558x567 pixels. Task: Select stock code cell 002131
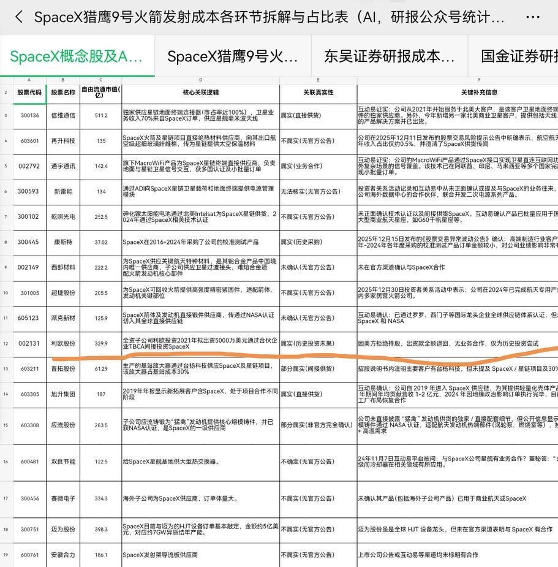(x=29, y=343)
